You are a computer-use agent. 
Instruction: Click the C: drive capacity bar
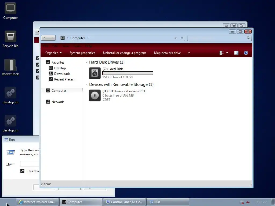click(128, 73)
